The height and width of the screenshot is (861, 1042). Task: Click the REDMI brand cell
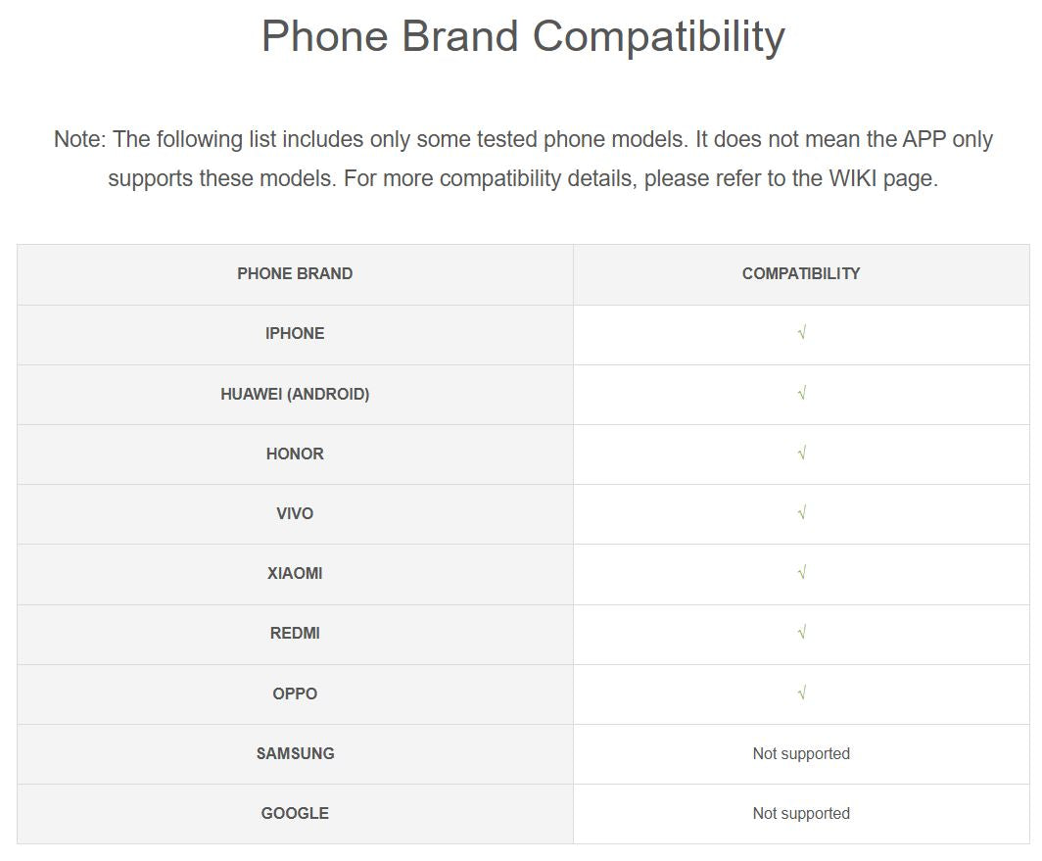[295, 633]
